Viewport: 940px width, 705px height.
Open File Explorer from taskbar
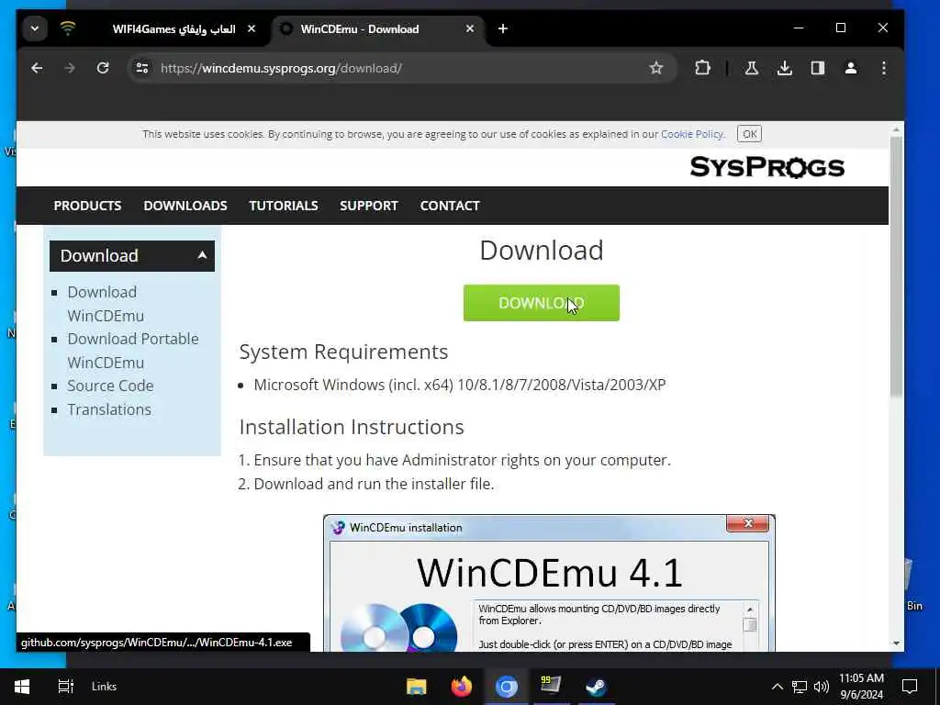pyautogui.click(x=416, y=687)
